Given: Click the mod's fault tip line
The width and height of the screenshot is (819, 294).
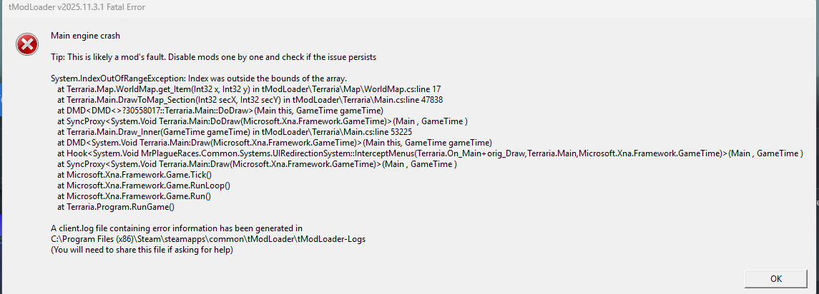Looking at the screenshot, I should point(213,56).
